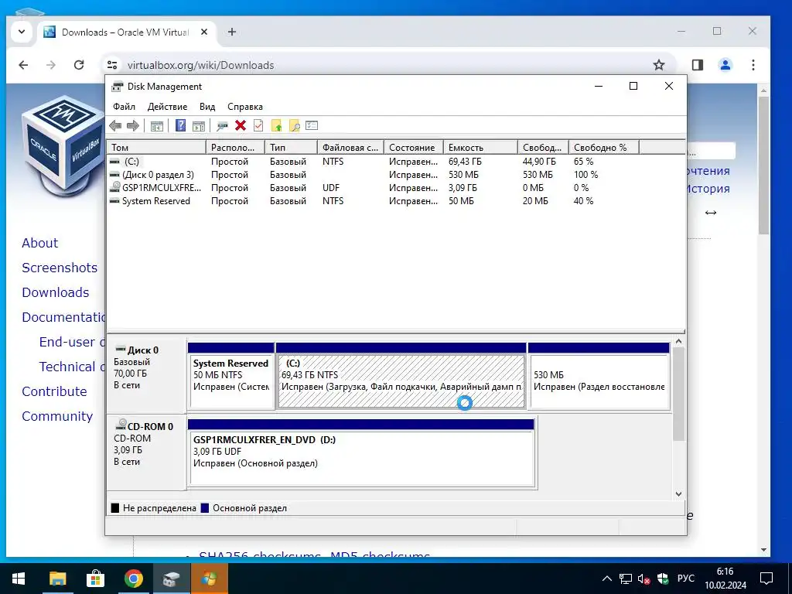Image resolution: width=792 pixels, height=594 pixels.
Task: Open the Screenshots link in sidebar
Action: tap(60, 268)
